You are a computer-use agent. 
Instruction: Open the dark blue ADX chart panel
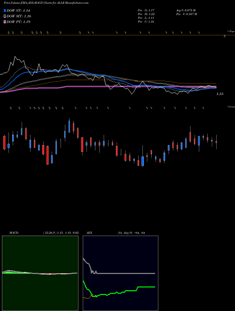[x=120, y=273]
